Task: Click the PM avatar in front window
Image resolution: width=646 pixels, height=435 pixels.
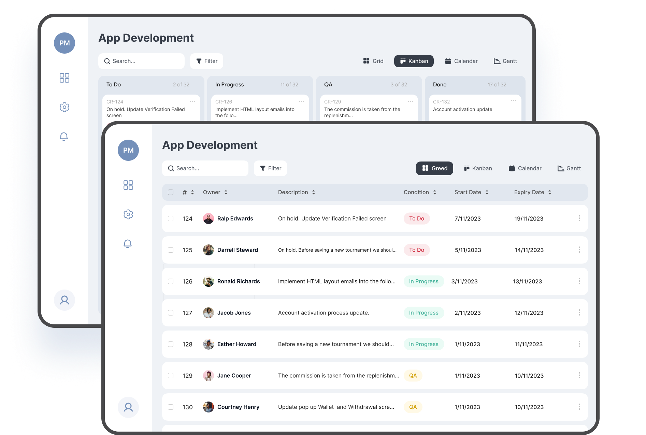Action: point(128,150)
